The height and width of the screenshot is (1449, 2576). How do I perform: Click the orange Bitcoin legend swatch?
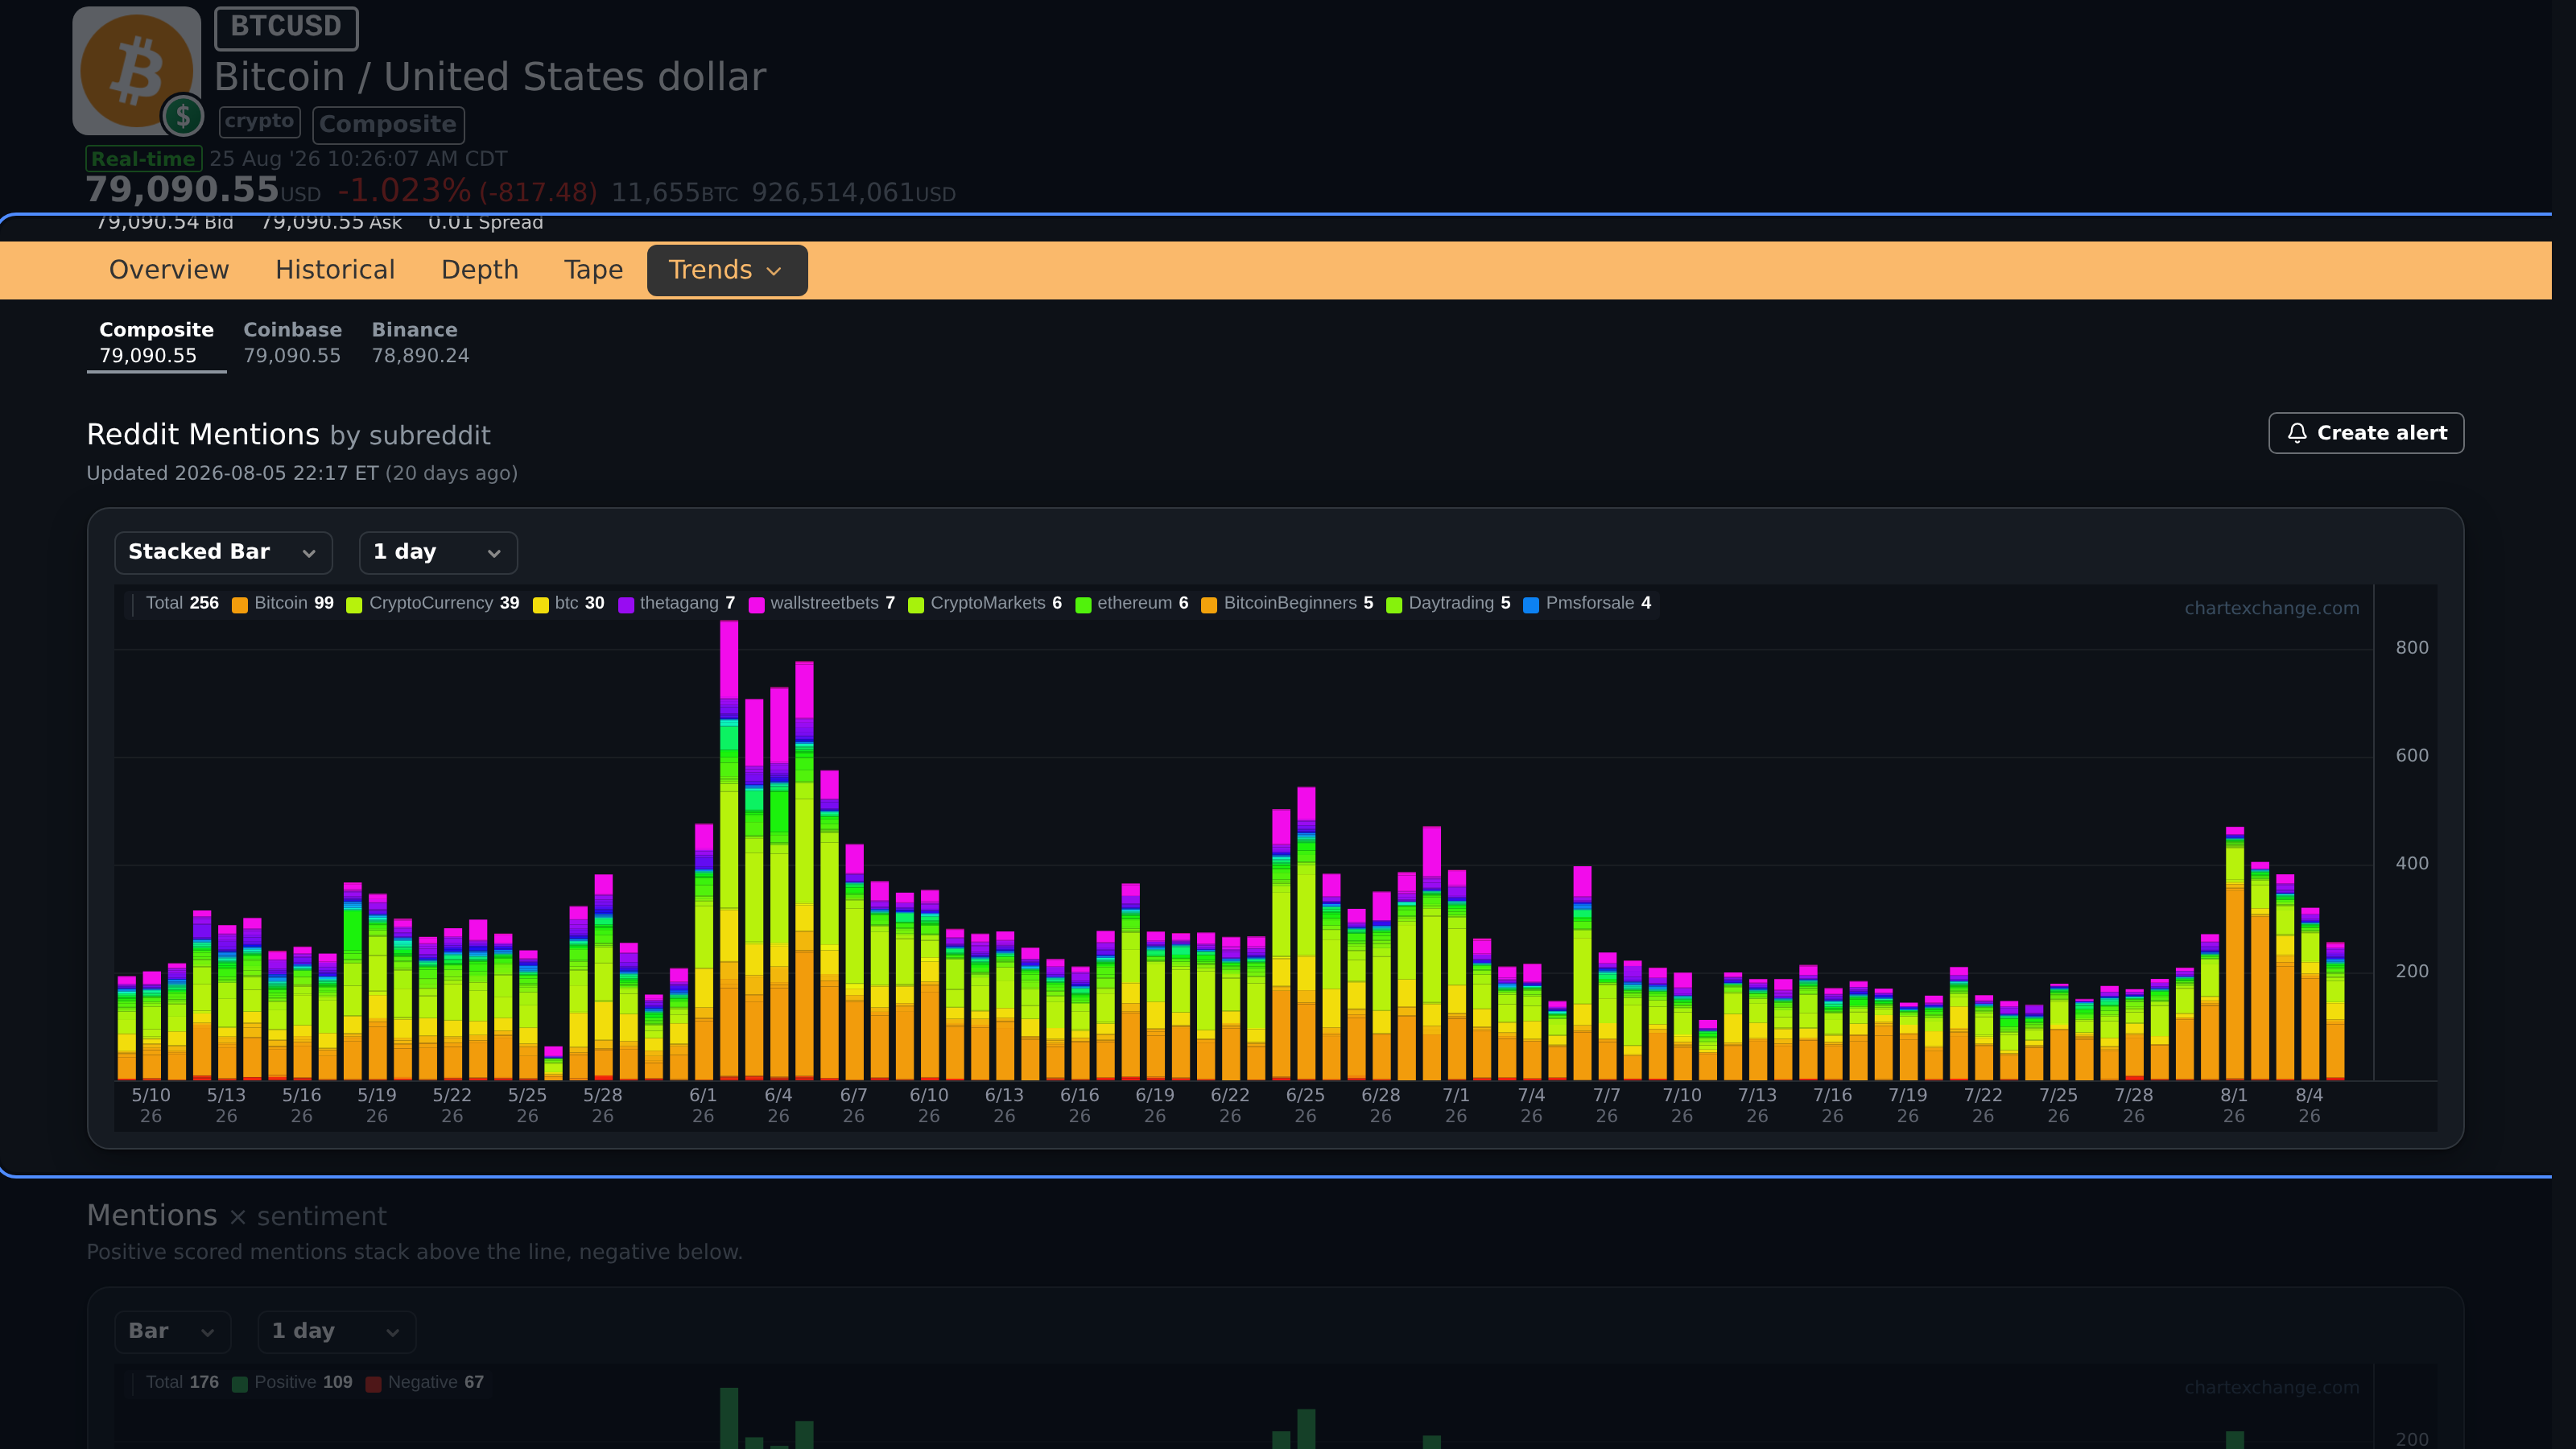[x=240, y=604]
